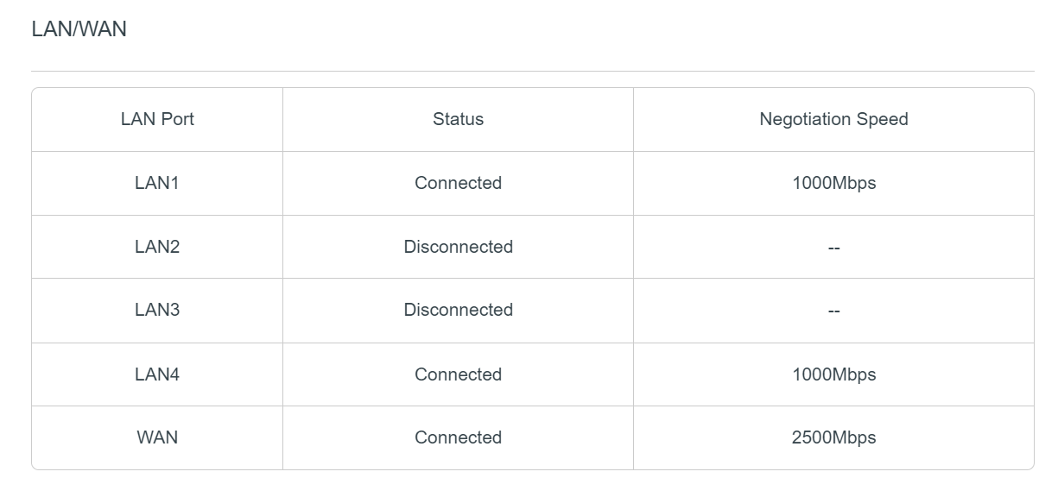The width and height of the screenshot is (1058, 478).
Task: Click the Connected status for WAN
Action: click(458, 437)
